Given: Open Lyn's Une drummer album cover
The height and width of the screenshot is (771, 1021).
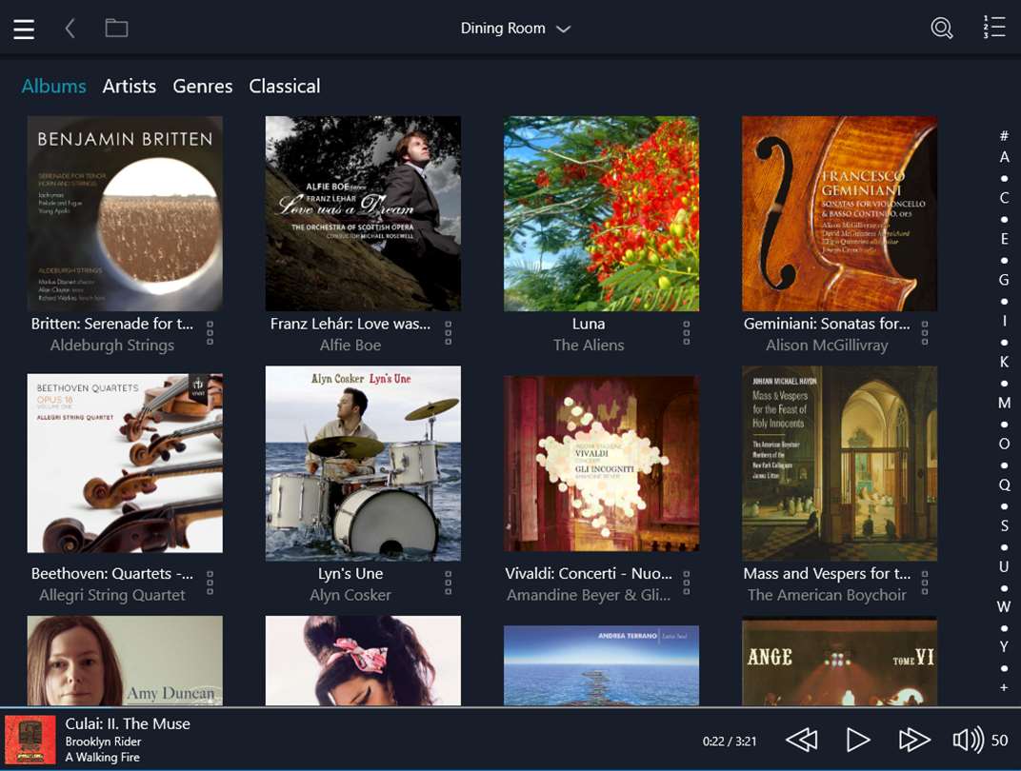Looking at the screenshot, I should [x=363, y=464].
